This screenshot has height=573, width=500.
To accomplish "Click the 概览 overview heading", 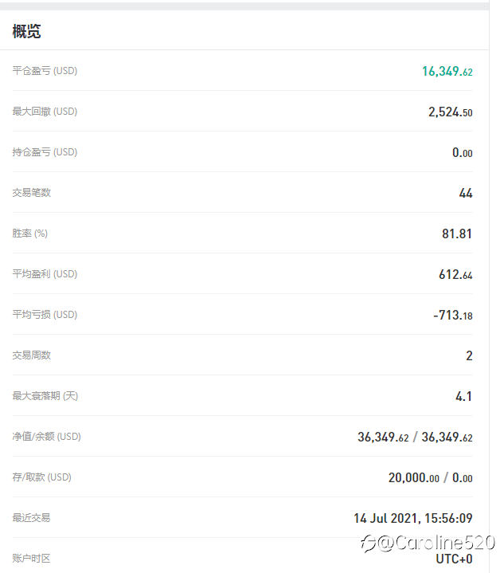I will click(x=26, y=31).
